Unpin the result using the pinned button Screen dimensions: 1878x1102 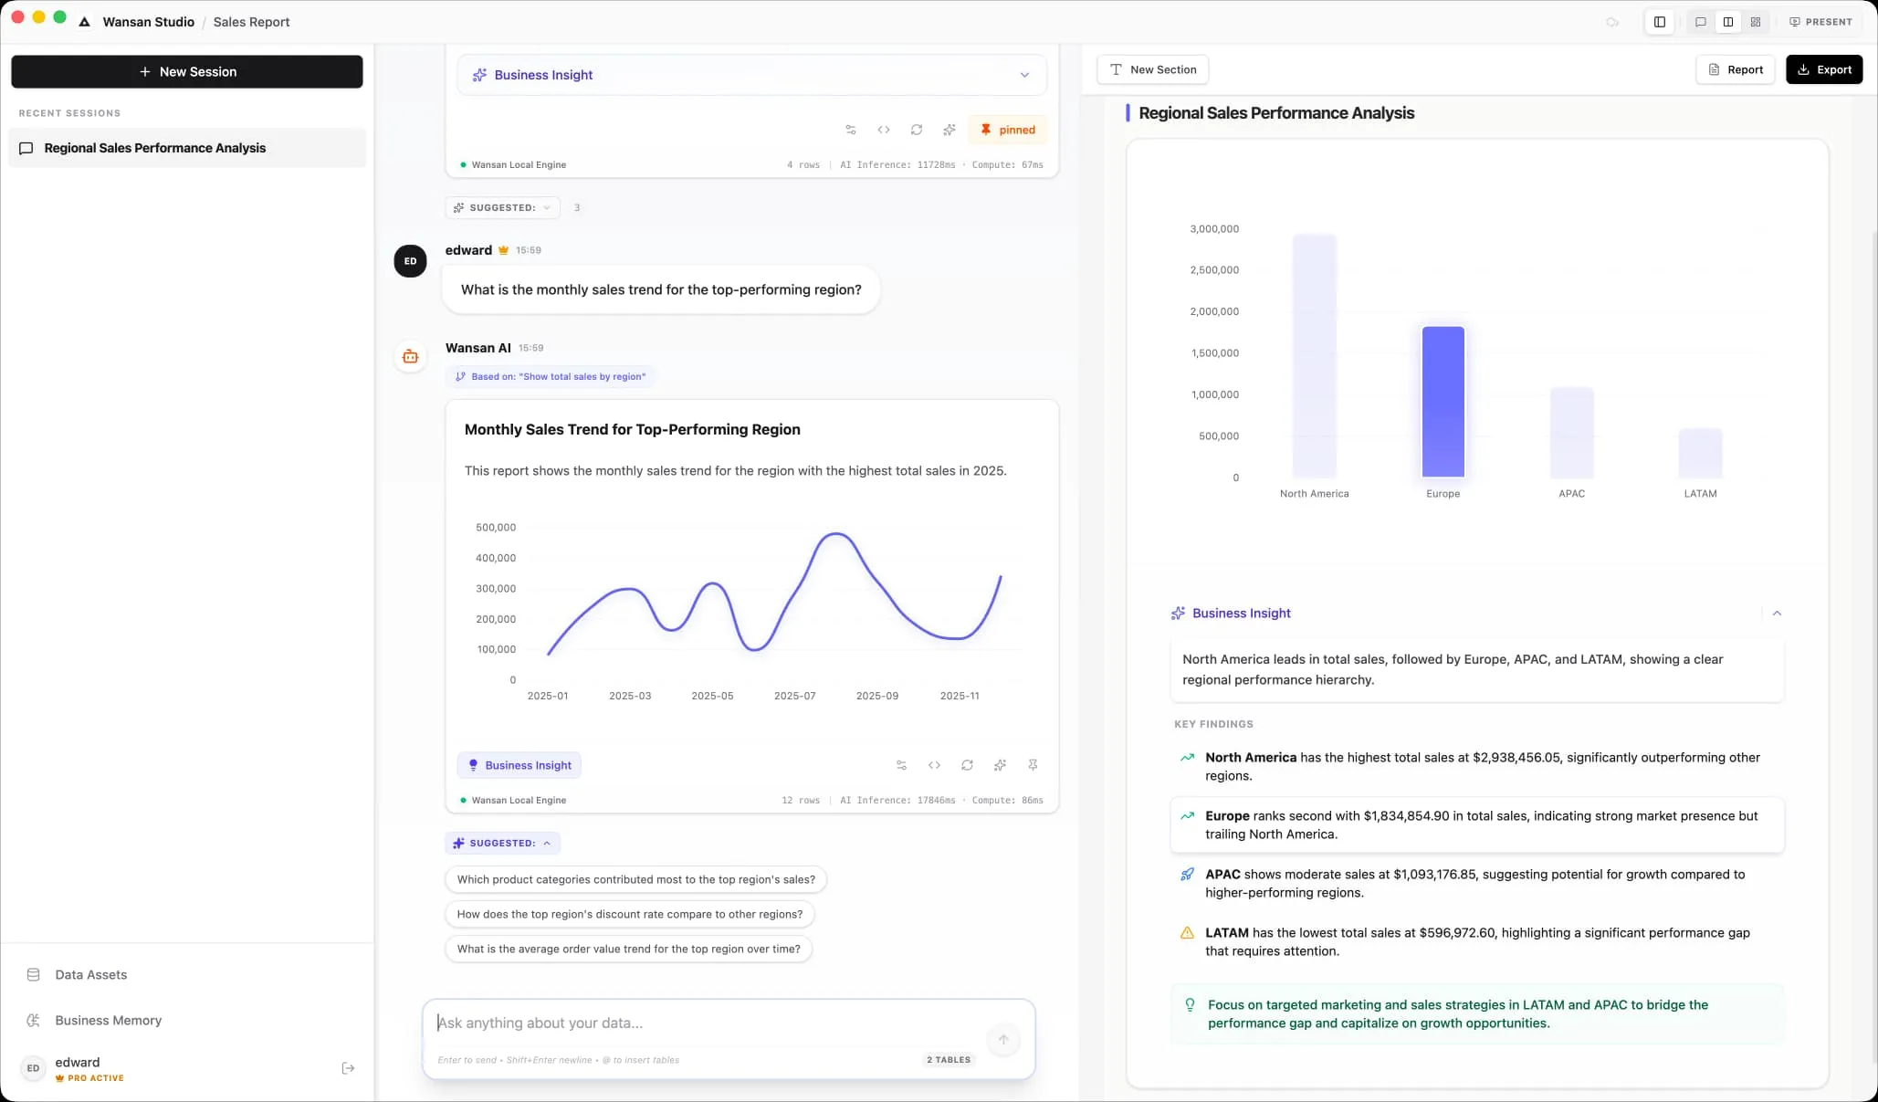[1008, 130]
